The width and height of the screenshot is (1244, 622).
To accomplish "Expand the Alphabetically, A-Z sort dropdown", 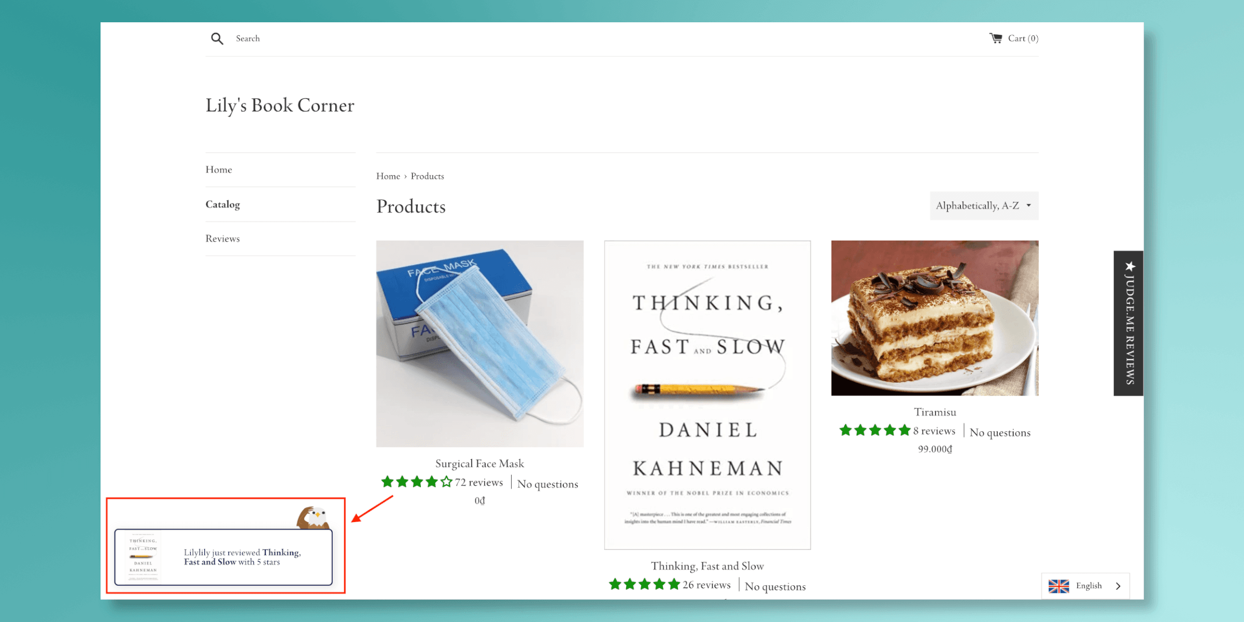I will pos(984,206).
